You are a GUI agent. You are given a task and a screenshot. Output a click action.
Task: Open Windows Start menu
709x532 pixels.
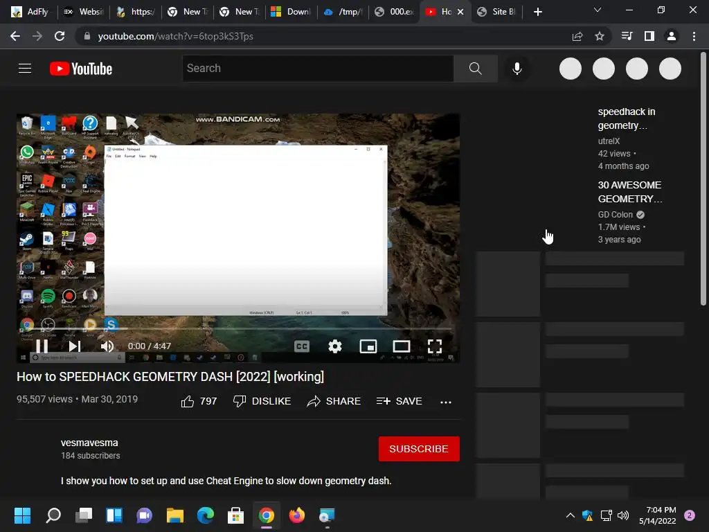22,515
